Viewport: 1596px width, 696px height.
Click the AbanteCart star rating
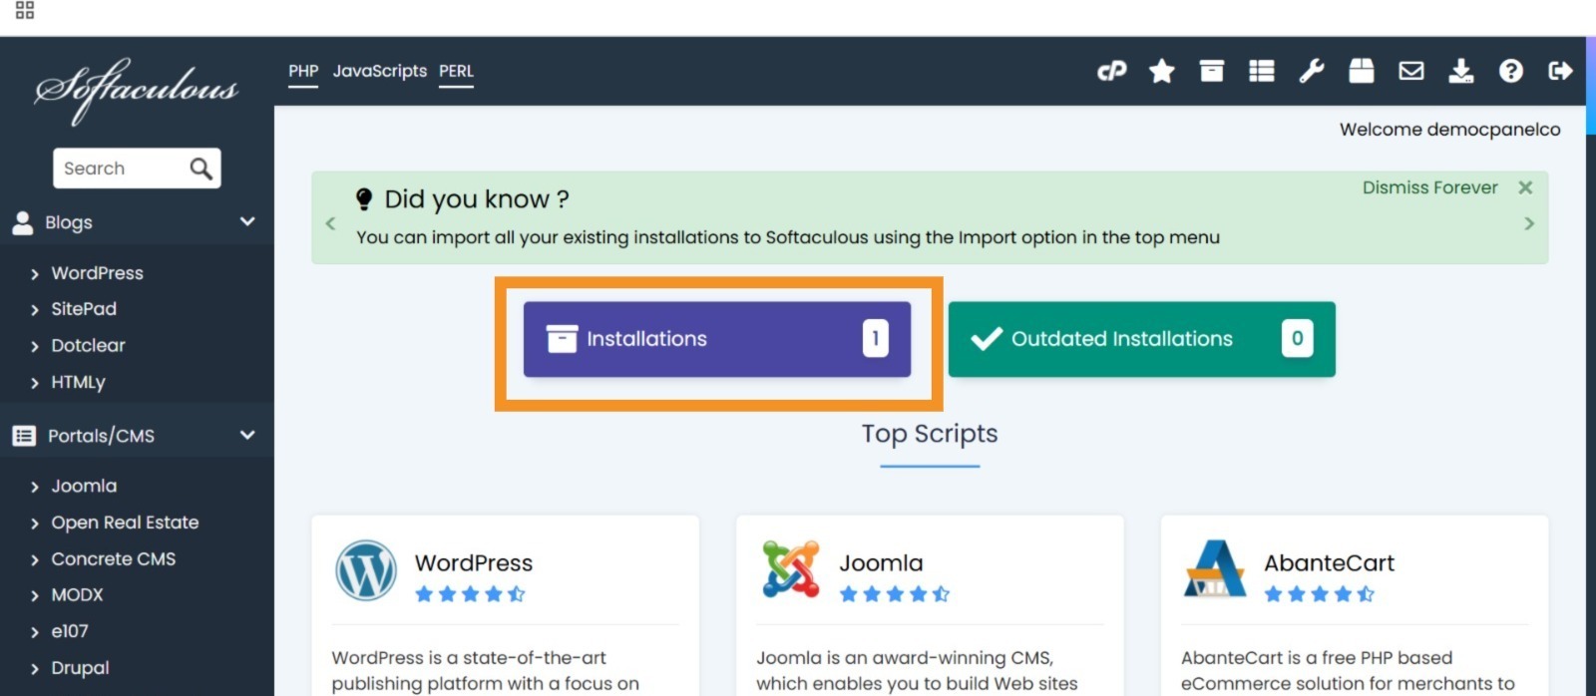click(x=1319, y=594)
